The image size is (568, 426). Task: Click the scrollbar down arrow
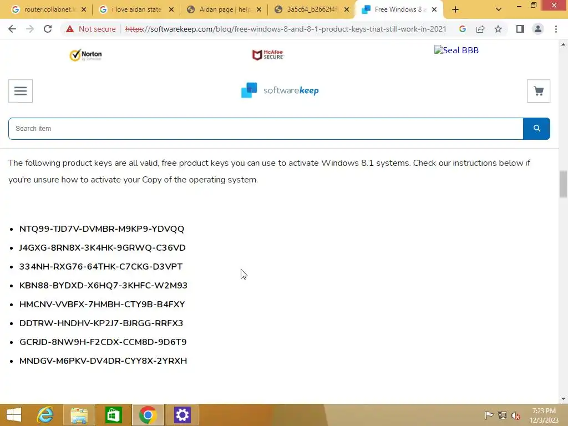click(x=563, y=399)
